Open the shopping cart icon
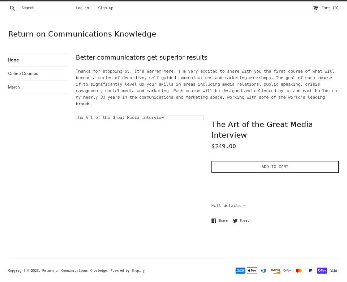347x282 pixels. click(x=315, y=8)
